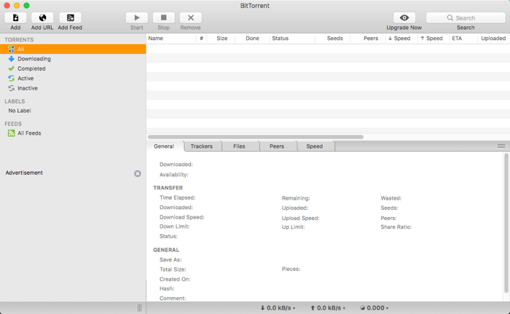Sort by Seeds column
510x314 pixels.
(x=333, y=39)
